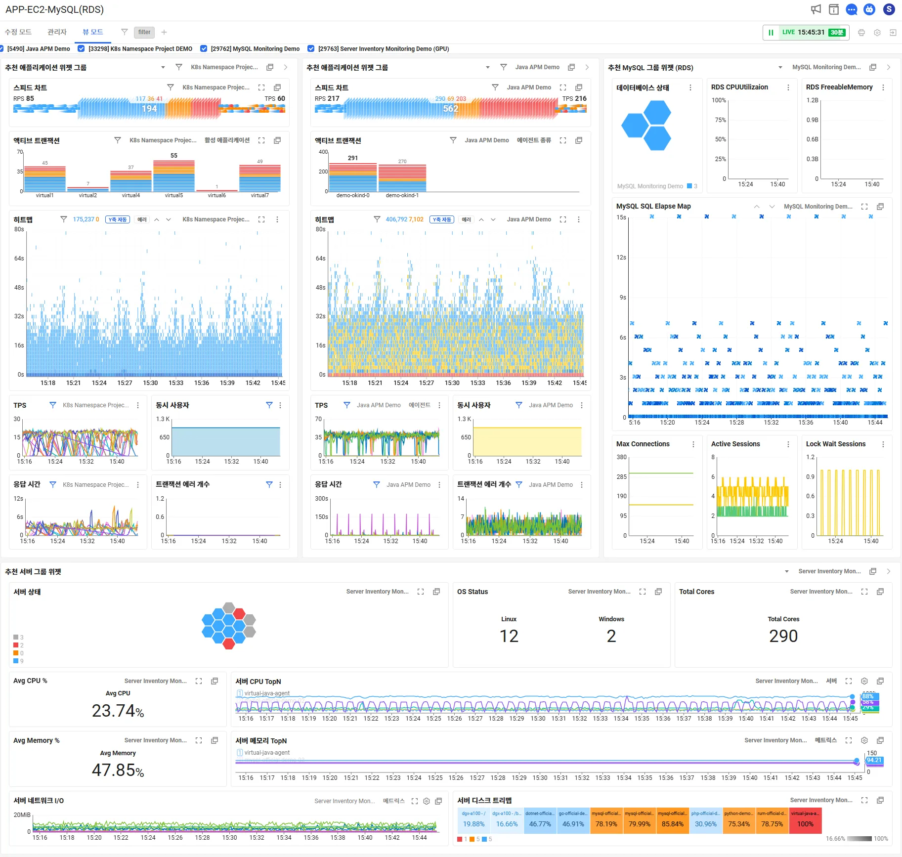
Task: Open more options on Max Connections widget
Action: click(x=693, y=444)
